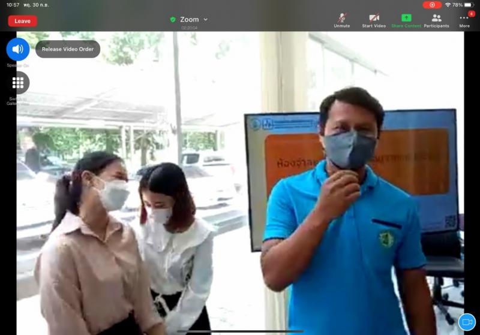Switch to Gallery View
The height and width of the screenshot is (335, 480).
(18, 83)
